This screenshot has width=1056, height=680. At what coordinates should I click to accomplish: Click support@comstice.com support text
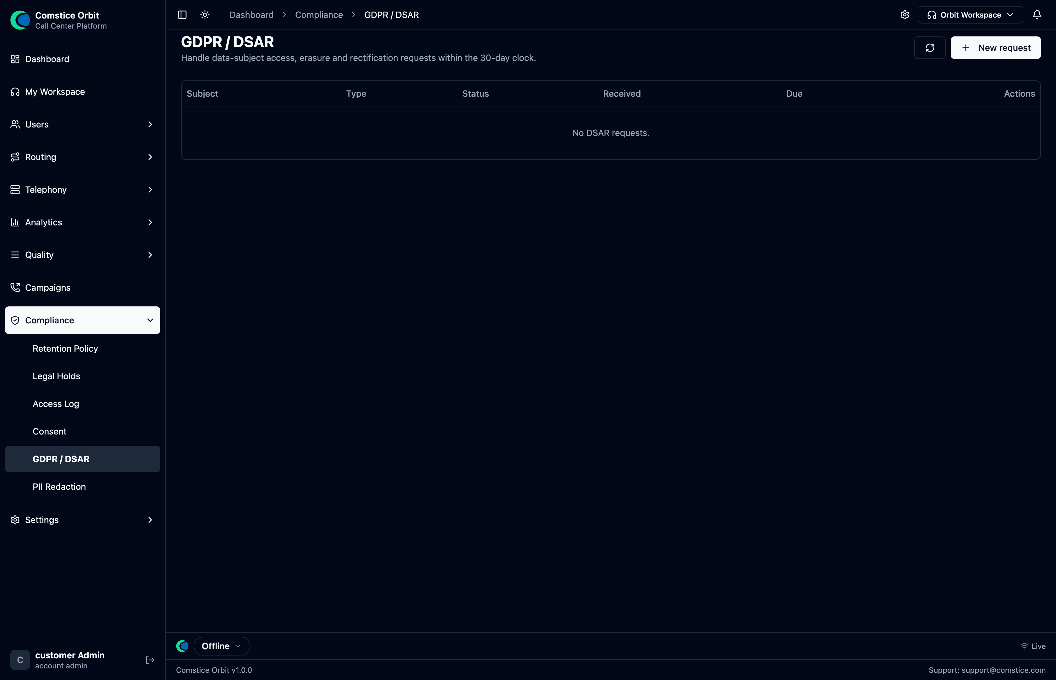pyautogui.click(x=1004, y=670)
